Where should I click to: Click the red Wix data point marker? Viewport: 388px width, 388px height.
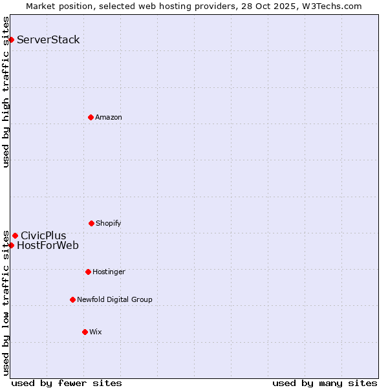[x=85, y=332]
